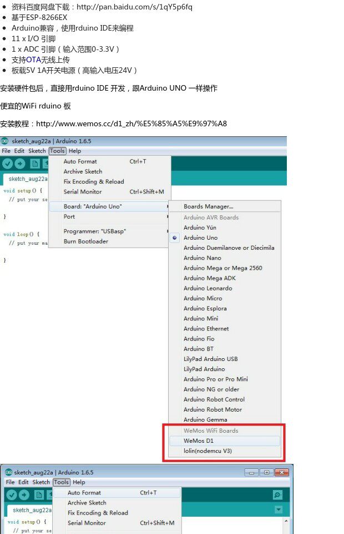Click the Verify checkmark icon in bottom Arduino window
This screenshot has height=534, width=344.
[x=12, y=495]
